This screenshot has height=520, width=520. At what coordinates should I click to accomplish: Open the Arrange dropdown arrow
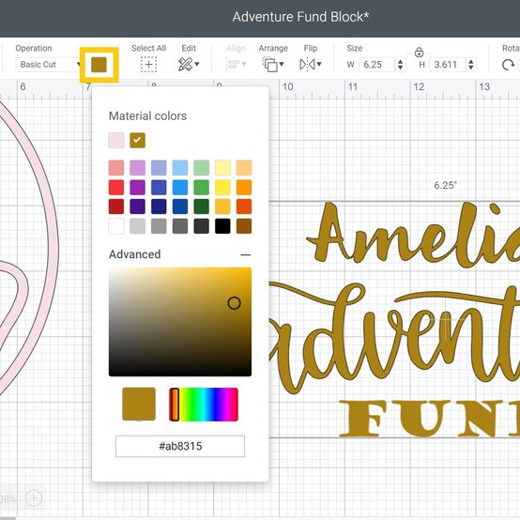point(282,64)
